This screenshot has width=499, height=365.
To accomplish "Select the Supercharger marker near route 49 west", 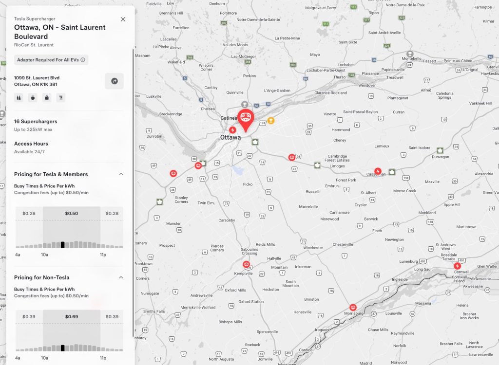I will coord(173,173).
